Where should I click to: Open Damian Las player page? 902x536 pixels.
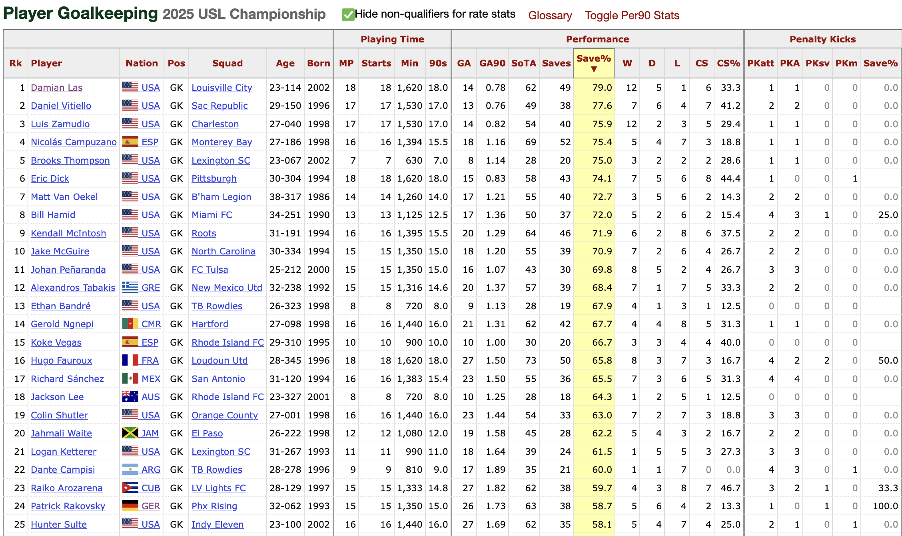coord(56,88)
